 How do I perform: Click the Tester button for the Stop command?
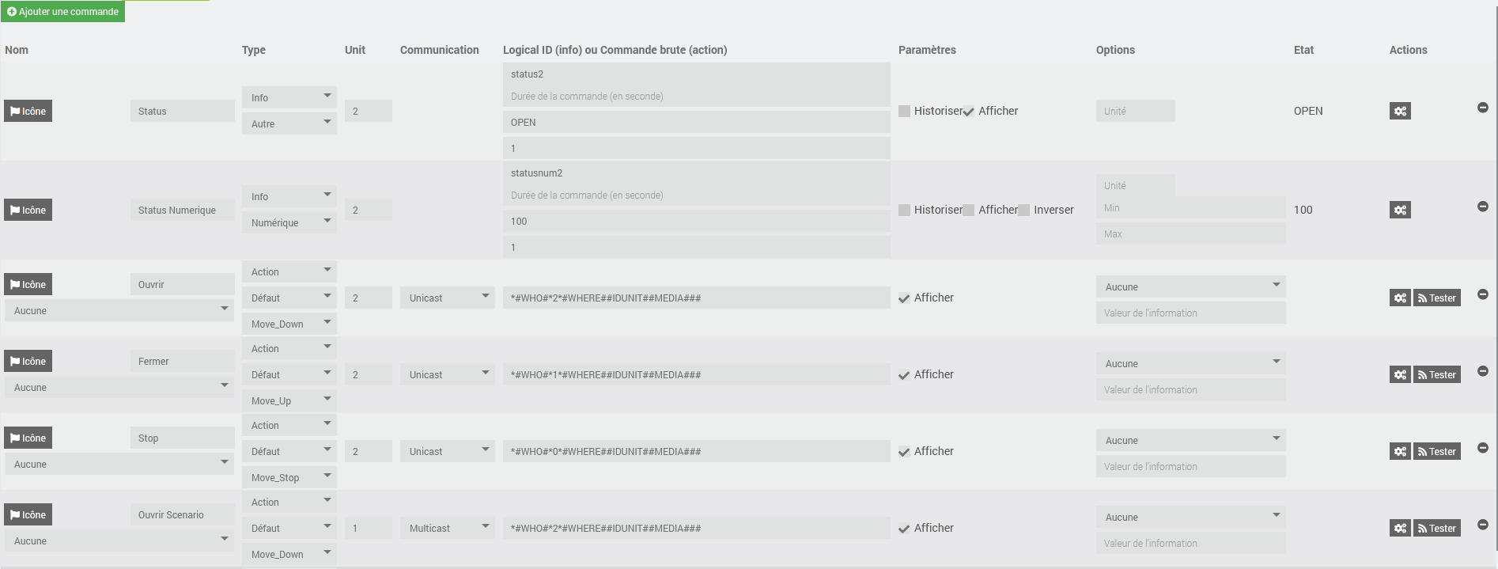tap(1436, 452)
